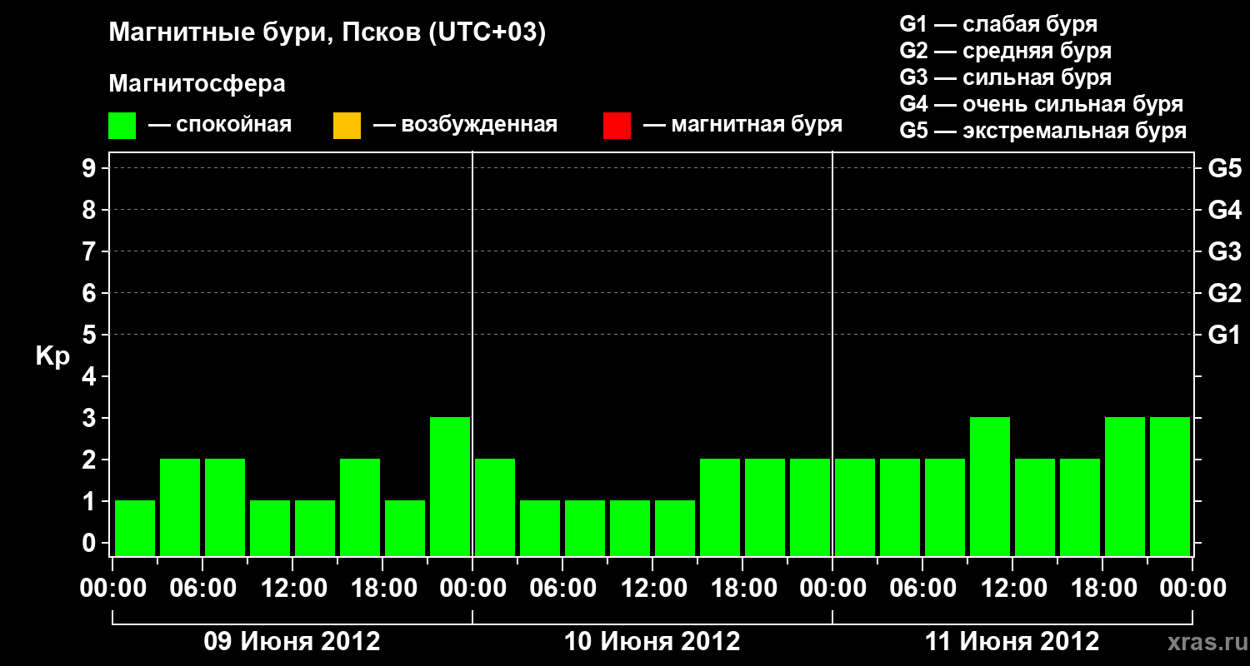Select the title 'Магнитные бури, Псков (UTC+03)'
This screenshot has height=666, width=1250.
[x=327, y=34]
